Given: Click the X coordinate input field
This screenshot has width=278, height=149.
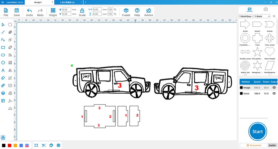Looking at the screenshot, I should (67, 10).
